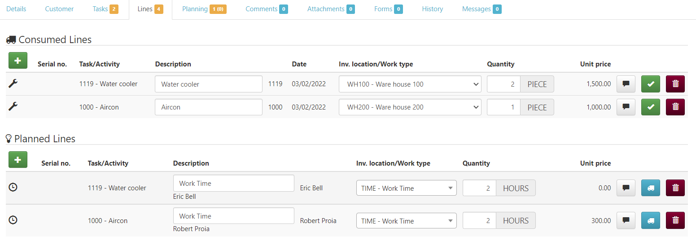Add a new consumed line with plus button
The width and height of the screenshot is (696, 241).
[18, 60]
